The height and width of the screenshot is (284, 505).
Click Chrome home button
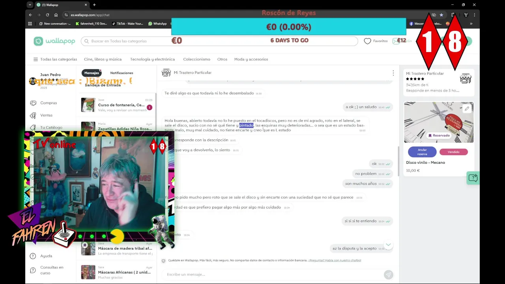tap(56, 15)
